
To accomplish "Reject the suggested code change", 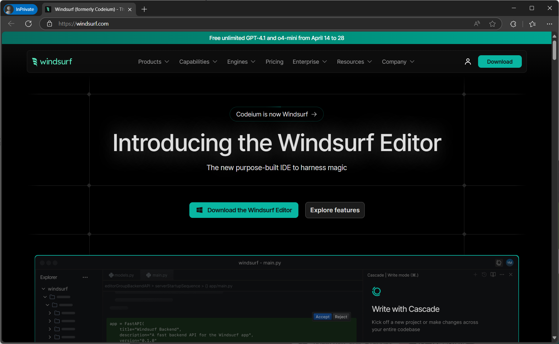I will pos(341,317).
